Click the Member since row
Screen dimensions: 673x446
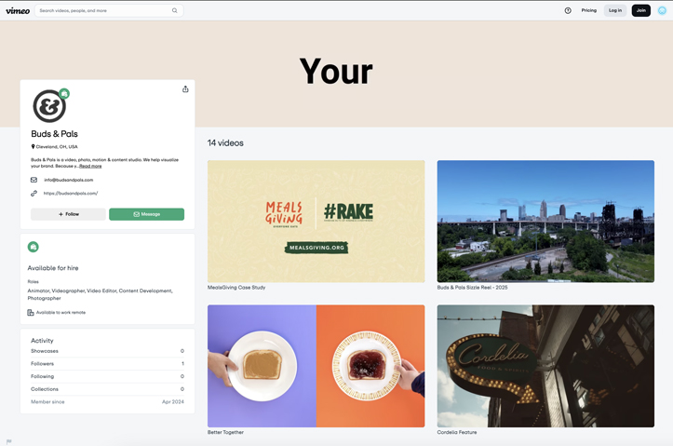[x=107, y=402]
